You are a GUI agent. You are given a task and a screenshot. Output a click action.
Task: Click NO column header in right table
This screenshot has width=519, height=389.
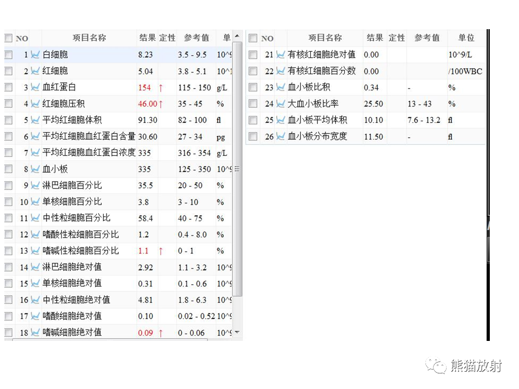tap(267, 38)
